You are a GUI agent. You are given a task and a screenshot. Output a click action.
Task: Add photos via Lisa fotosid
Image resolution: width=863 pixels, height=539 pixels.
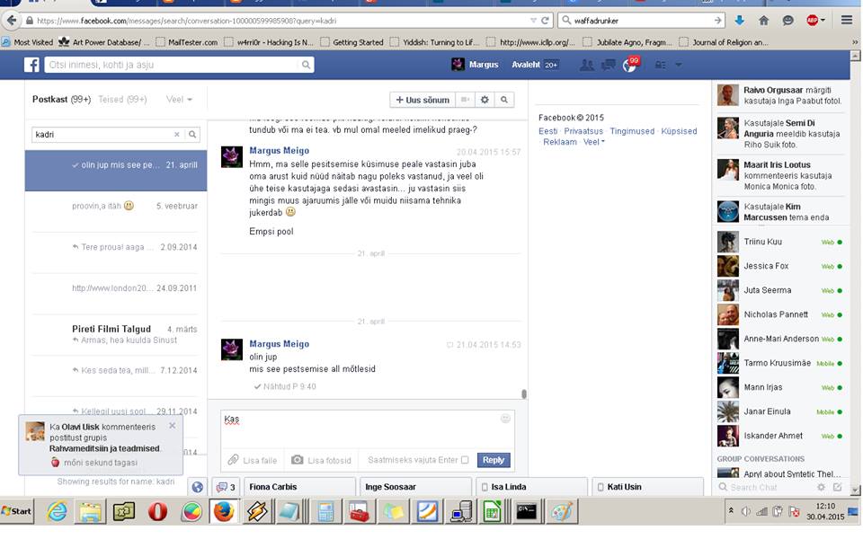(322, 460)
